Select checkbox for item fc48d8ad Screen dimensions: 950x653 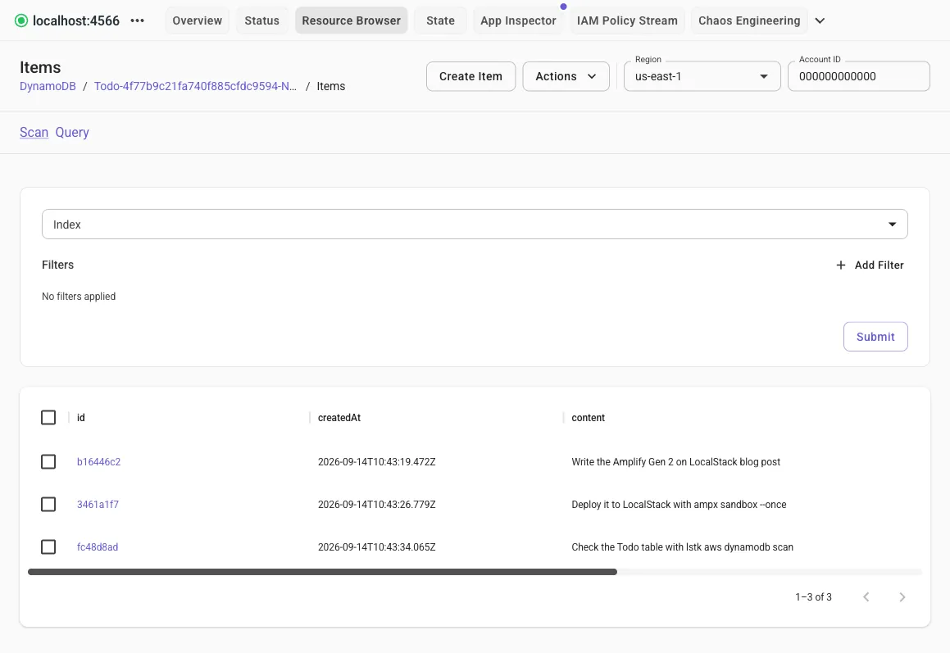coord(48,547)
